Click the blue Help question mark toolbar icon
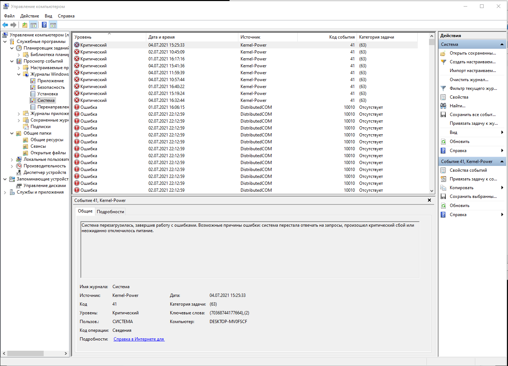This screenshot has width=508, height=366. 44,25
